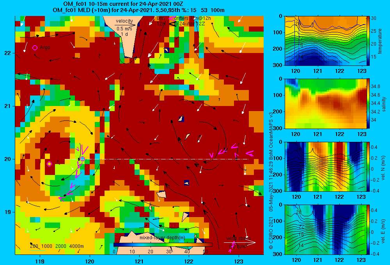This screenshot has height=265, width=390.
Task: Click the eastward velocity section panel
Action: pyautogui.click(x=325, y=230)
